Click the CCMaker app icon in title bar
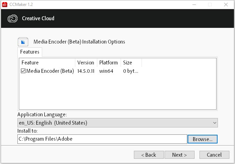 pyautogui.click(x=5, y=5)
